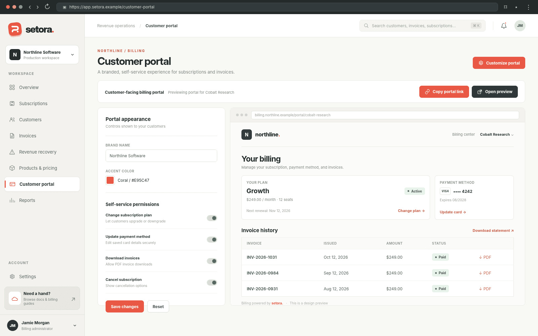
Task: Click the setora link in preview footer
Action: point(277,303)
